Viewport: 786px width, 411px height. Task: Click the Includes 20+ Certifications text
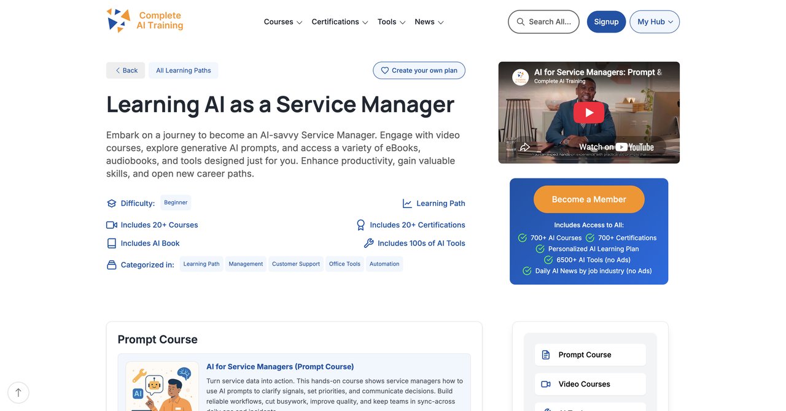tap(418, 225)
